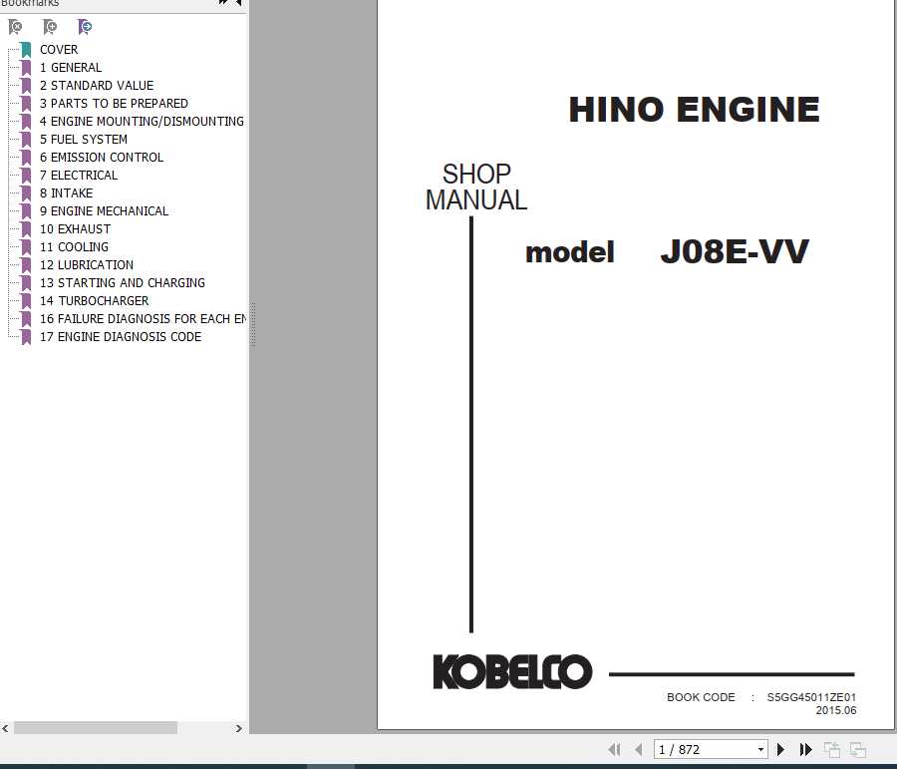Open the 5 FUEL SYSTEM bookmark
The width and height of the screenshot is (897, 769).
[x=84, y=140]
